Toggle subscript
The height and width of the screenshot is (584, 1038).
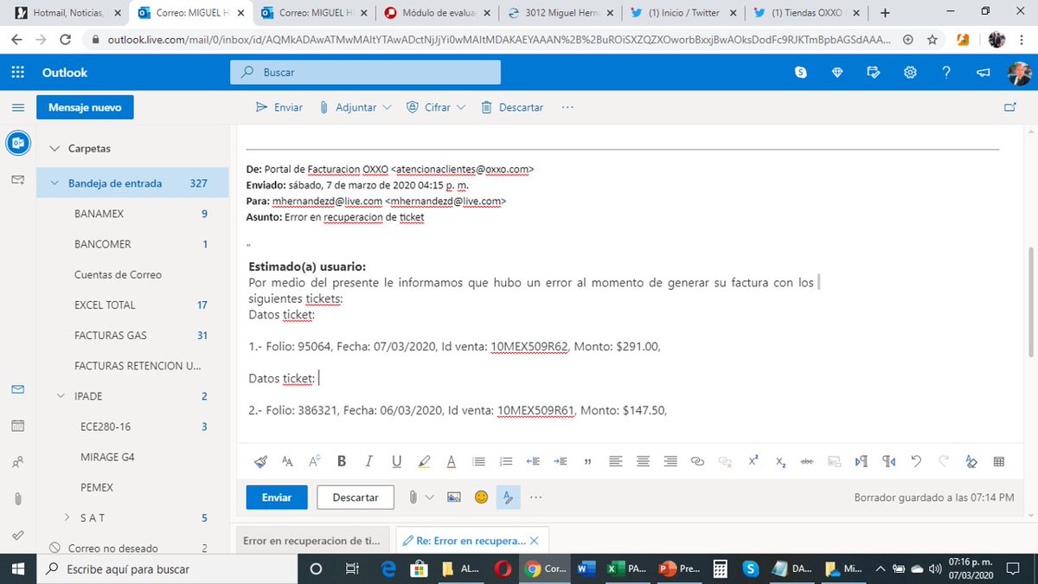[780, 461]
